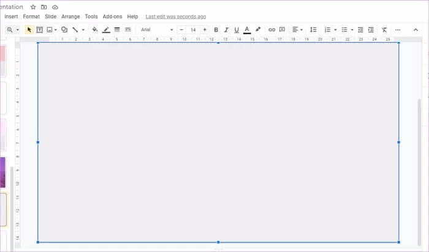Increase font size with plus button

click(x=204, y=29)
